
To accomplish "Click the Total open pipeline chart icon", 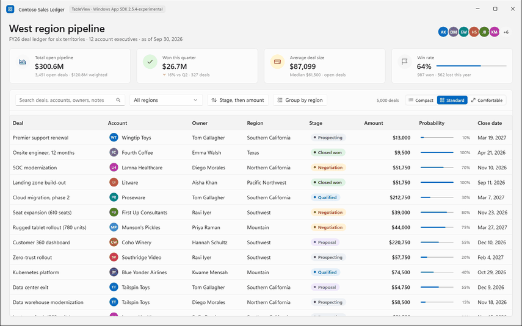I will coord(23,62).
